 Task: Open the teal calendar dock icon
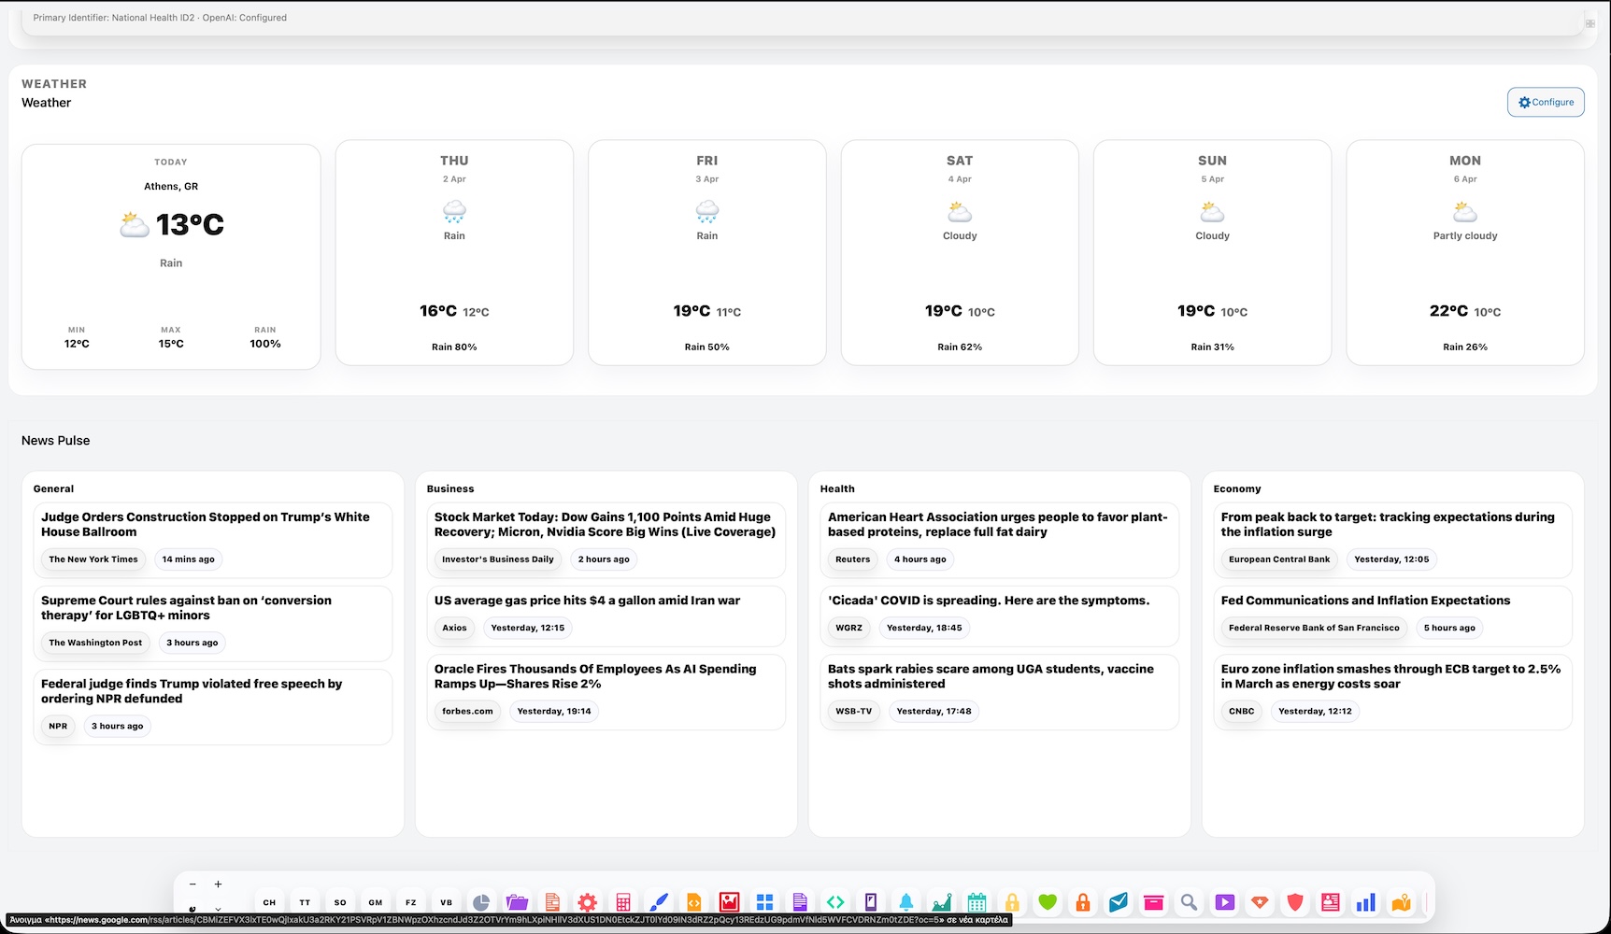coord(977,902)
